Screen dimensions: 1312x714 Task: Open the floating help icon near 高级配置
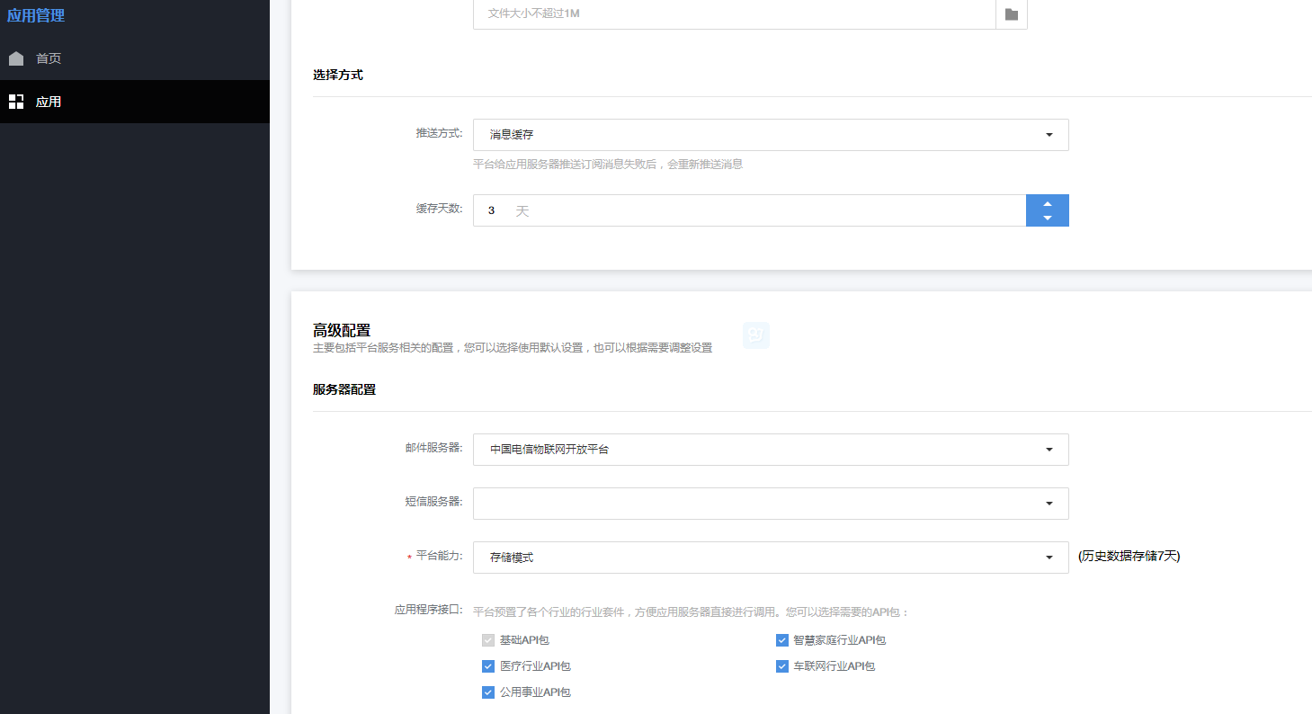(755, 335)
